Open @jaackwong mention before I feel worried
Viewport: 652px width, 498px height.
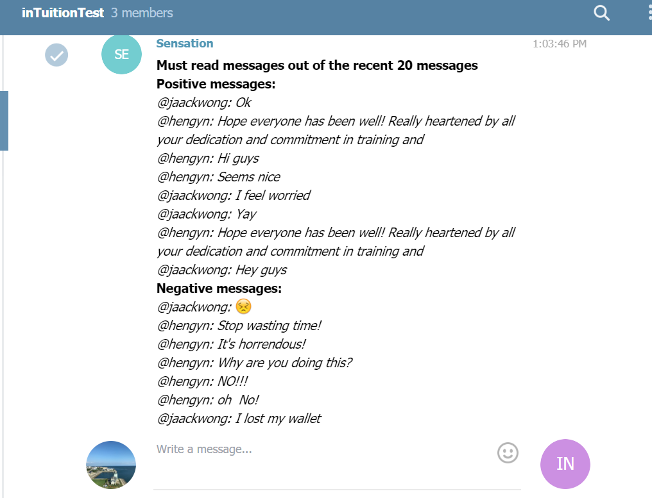point(194,195)
